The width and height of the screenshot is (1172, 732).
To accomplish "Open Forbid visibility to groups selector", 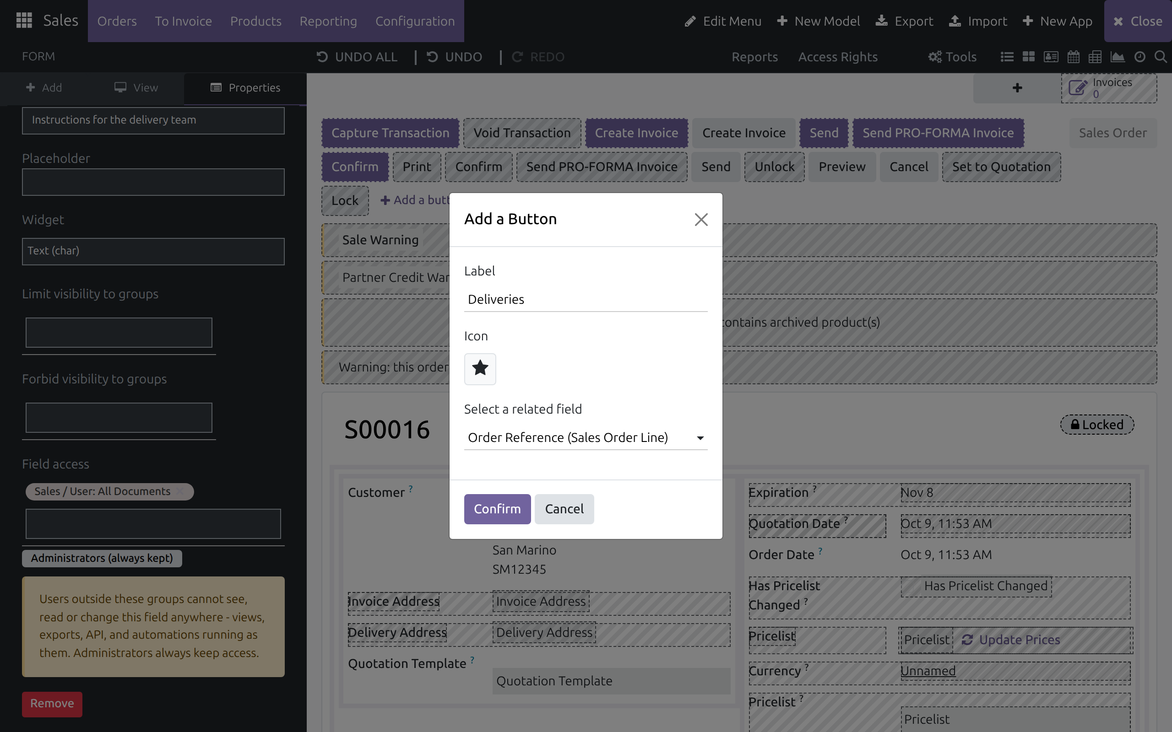I will coord(119,418).
